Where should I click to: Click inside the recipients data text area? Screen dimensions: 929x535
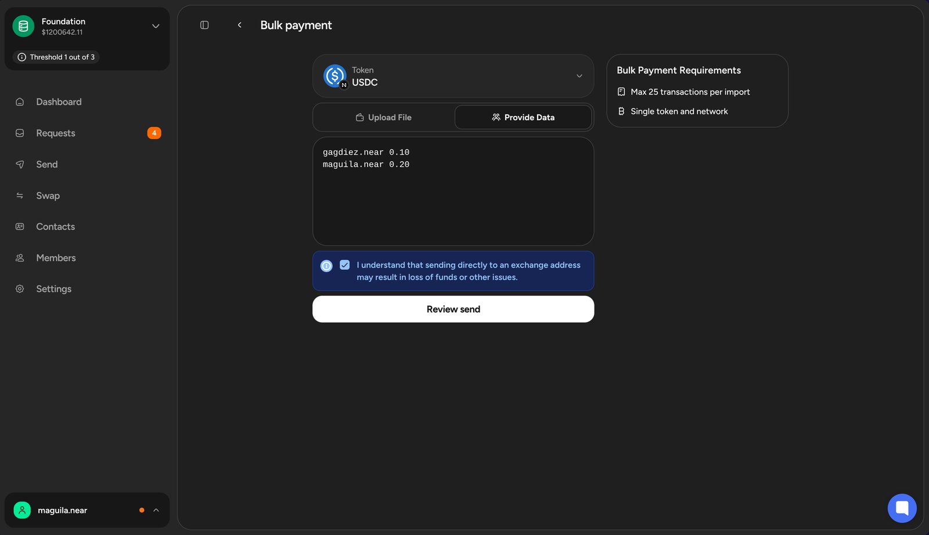[x=453, y=191]
